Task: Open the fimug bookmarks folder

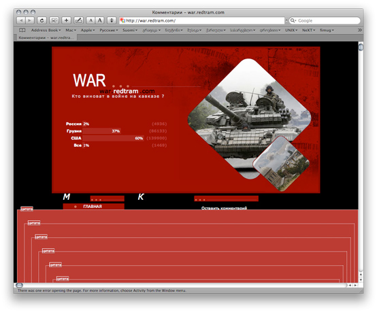Action: [x=327, y=31]
